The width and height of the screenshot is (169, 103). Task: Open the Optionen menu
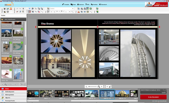[x=80, y=4]
